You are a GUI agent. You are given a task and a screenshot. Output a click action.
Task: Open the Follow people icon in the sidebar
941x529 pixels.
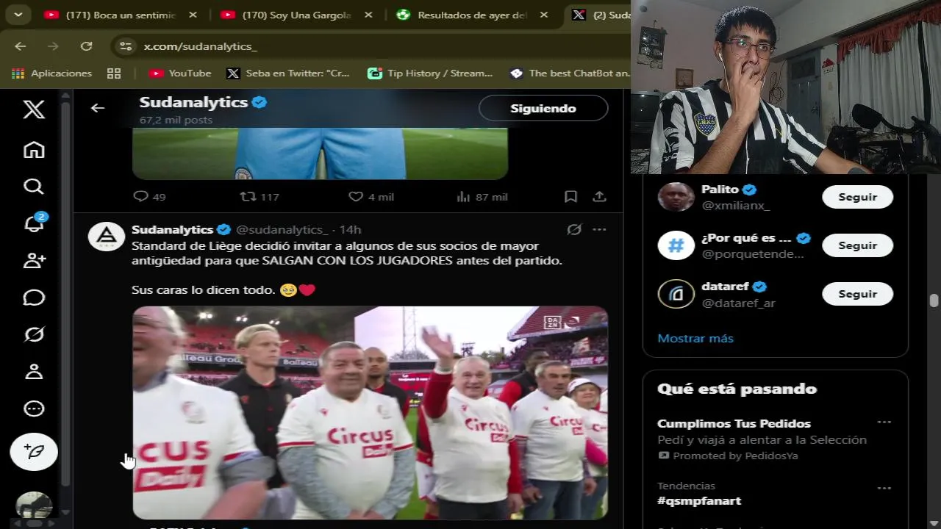34,261
